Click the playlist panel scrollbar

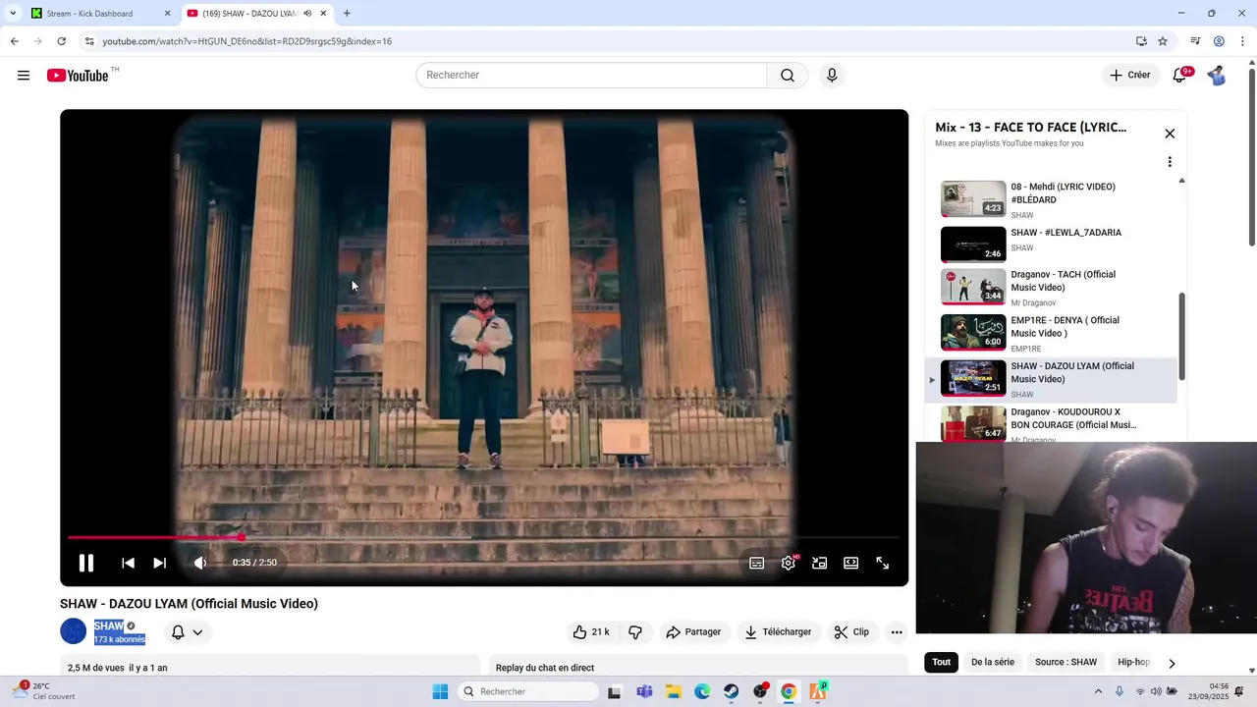(x=1181, y=336)
